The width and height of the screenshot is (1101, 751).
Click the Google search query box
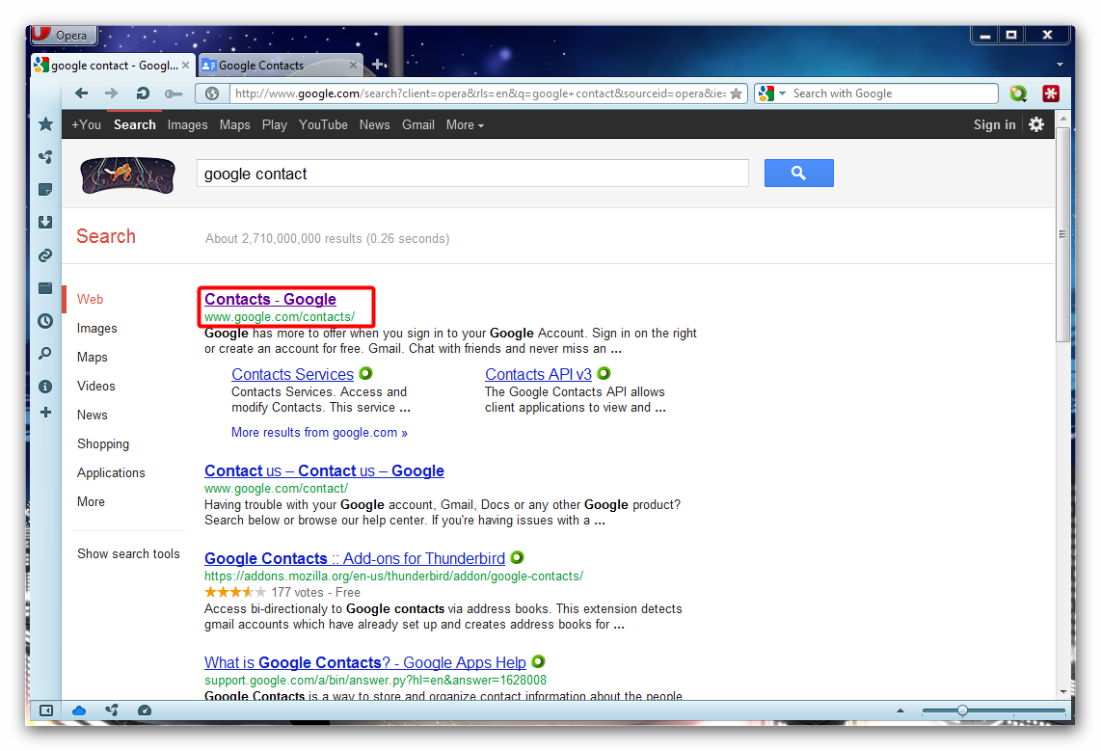(472, 174)
